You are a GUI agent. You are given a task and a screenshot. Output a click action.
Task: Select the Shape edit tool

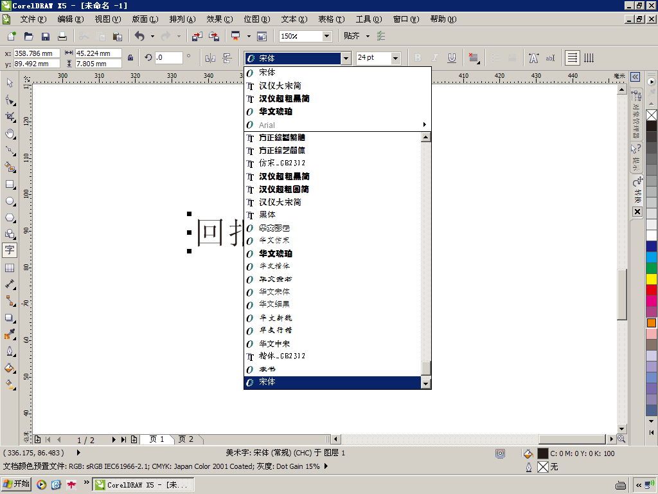point(10,100)
